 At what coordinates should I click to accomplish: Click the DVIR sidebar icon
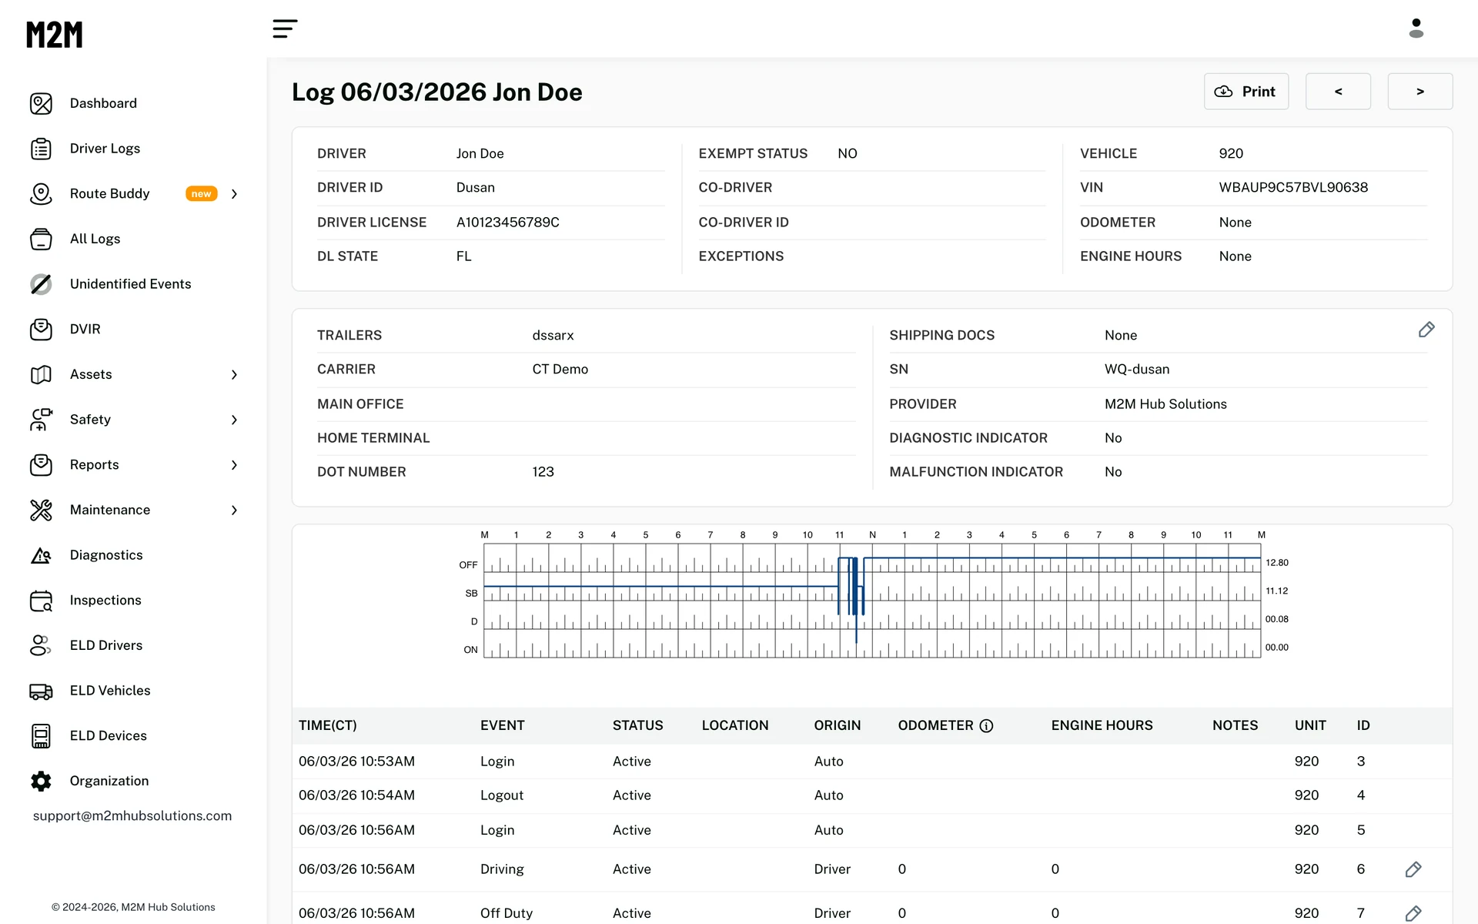pos(41,330)
